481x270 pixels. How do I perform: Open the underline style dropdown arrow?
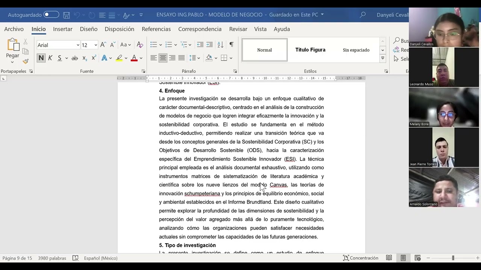click(67, 58)
